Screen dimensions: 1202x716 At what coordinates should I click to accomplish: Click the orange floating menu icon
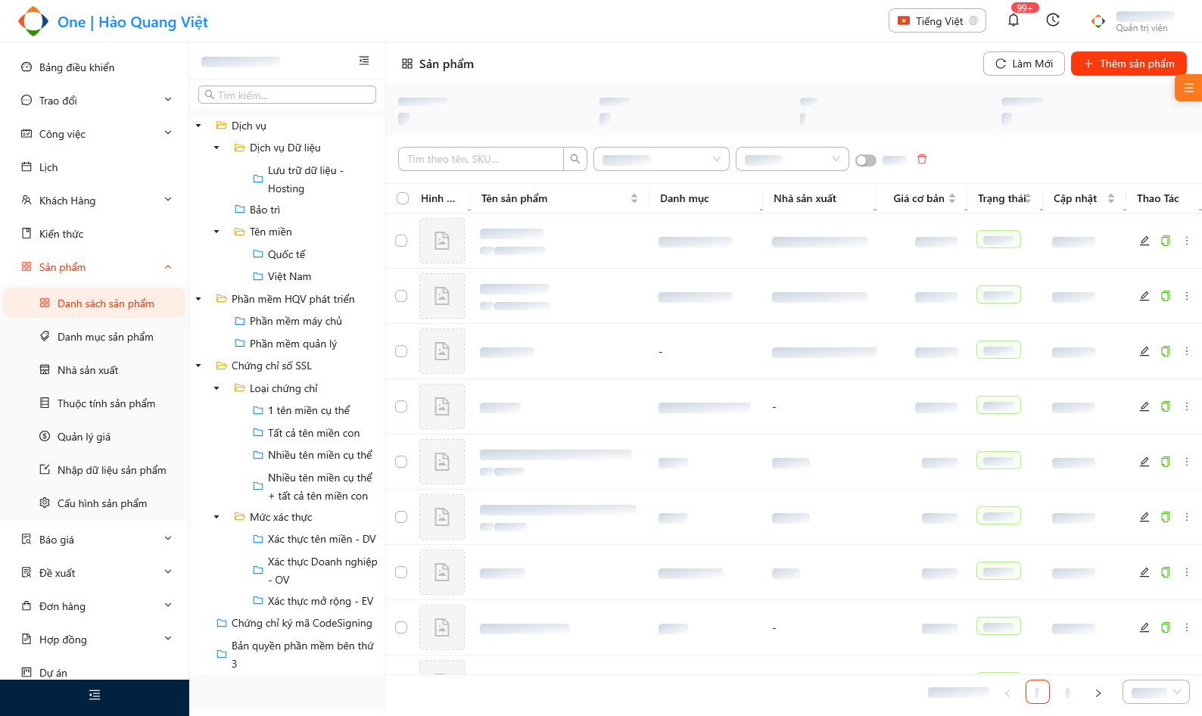pyautogui.click(x=1188, y=88)
